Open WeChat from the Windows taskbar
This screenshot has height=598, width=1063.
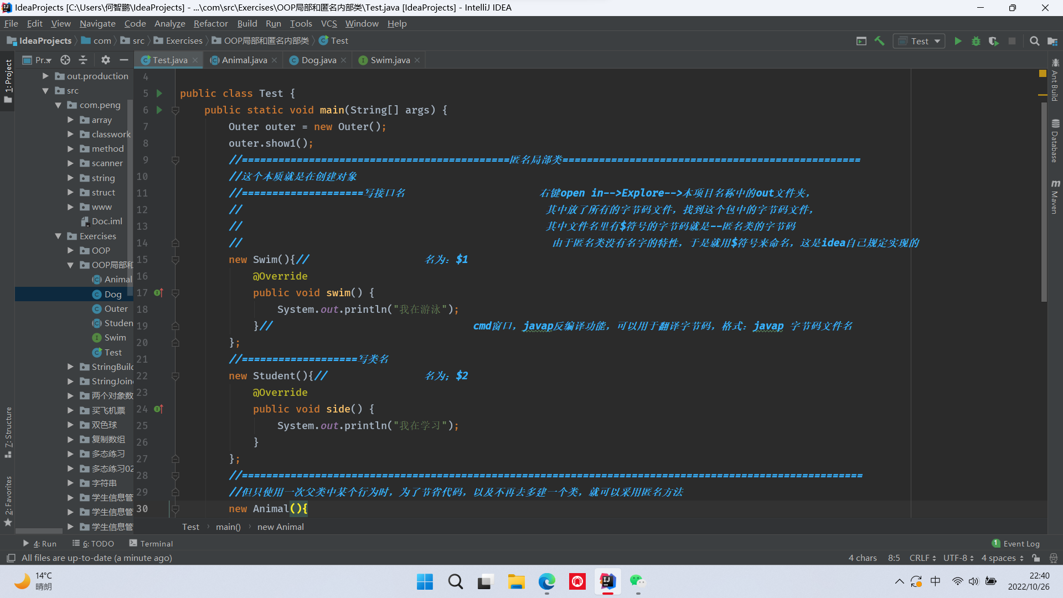(x=638, y=581)
